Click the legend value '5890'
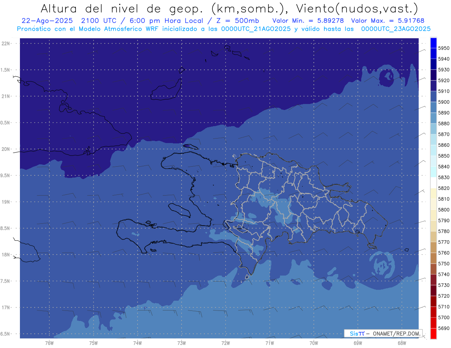451x348 pixels. point(444,113)
